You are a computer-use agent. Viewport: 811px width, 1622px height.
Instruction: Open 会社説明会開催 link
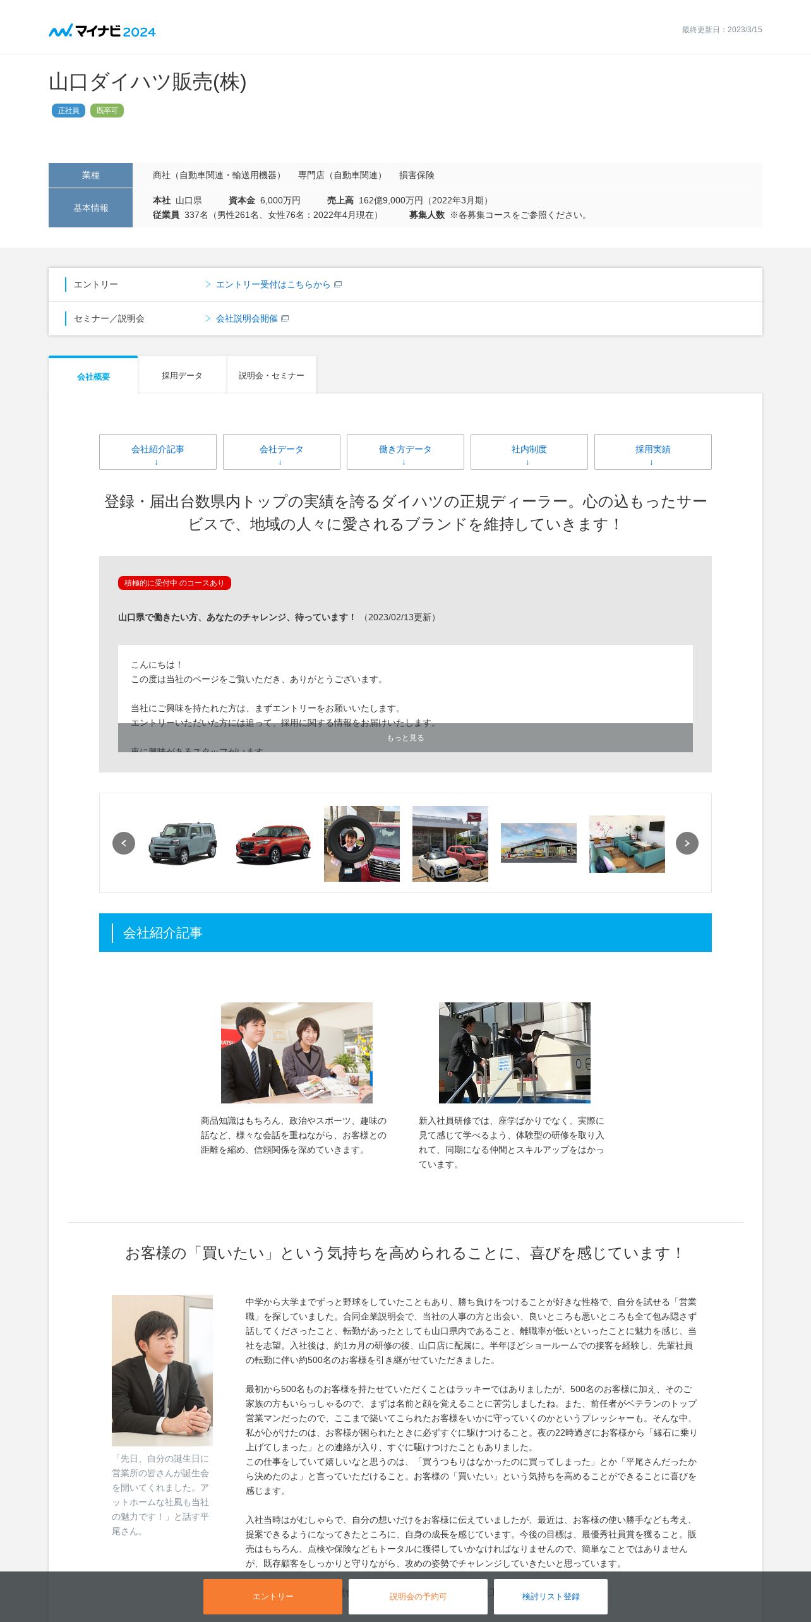(247, 318)
